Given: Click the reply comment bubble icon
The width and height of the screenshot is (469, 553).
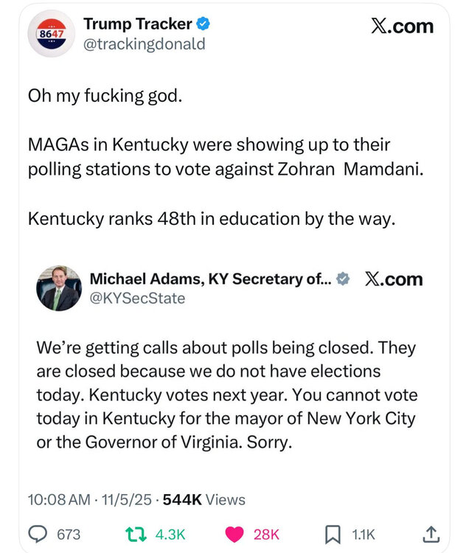Looking at the screenshot, I should click(37, 534).
